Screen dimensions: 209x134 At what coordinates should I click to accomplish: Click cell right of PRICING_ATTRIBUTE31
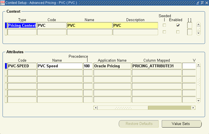click(189, 66)
